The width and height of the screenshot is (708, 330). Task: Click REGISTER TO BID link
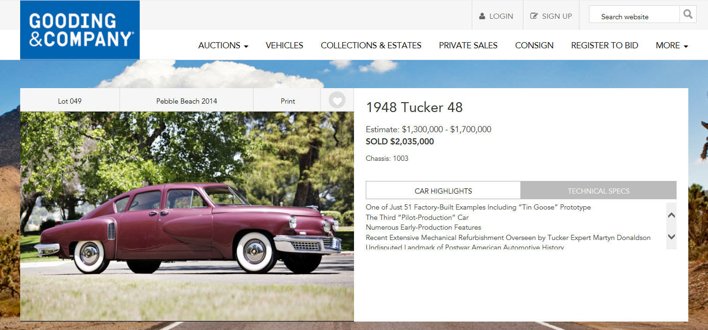click(604, 45)
